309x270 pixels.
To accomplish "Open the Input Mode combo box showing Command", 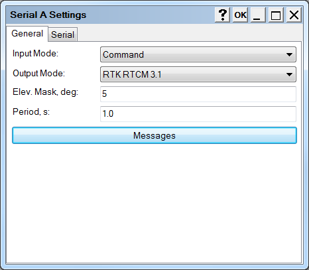I will 198,54.
